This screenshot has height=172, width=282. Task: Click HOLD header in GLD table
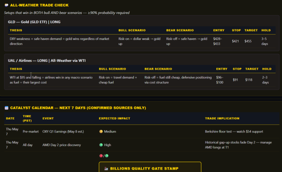tap(266, 30)
